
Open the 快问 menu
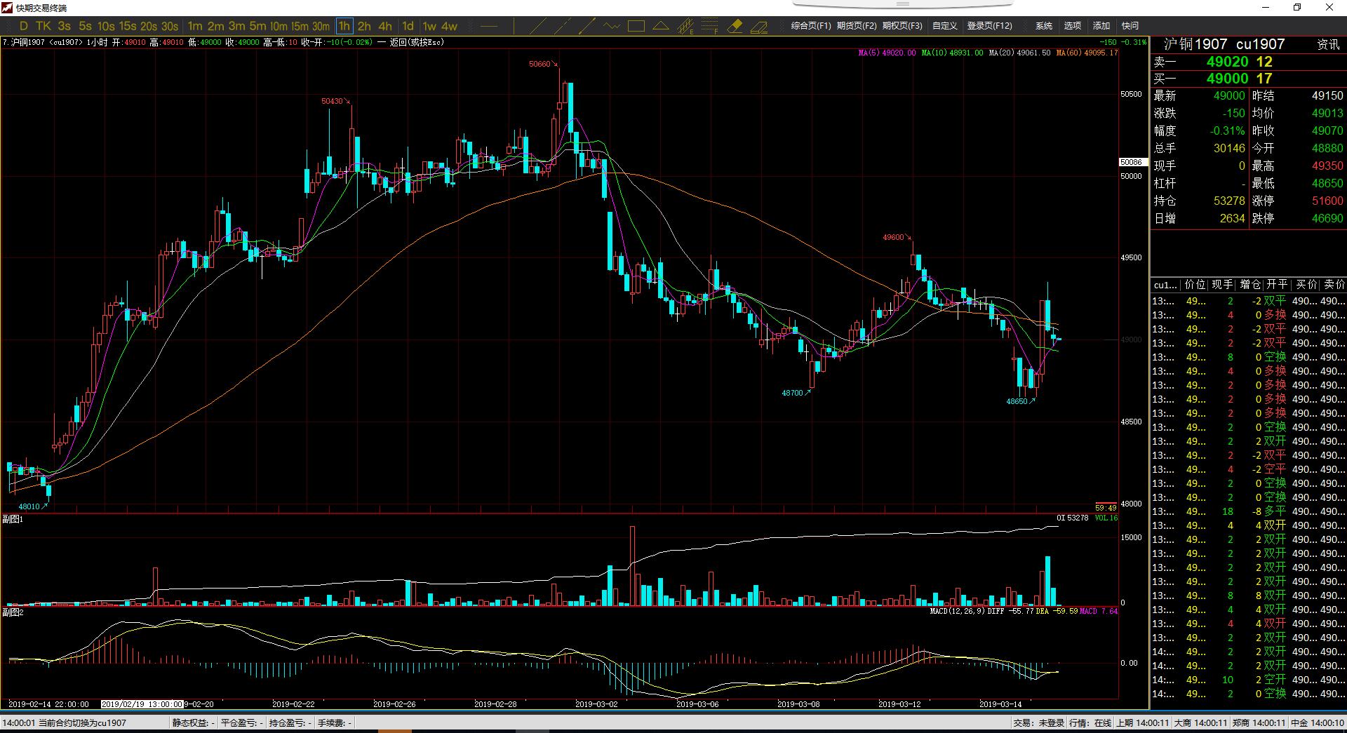pyautogui.click(x=1130, y=26)
